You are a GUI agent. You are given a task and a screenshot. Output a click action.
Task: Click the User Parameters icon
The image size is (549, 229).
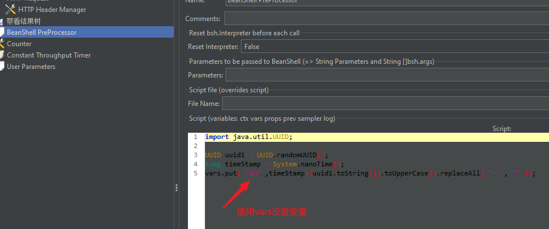pyautogui.click(x=2, y=67)
